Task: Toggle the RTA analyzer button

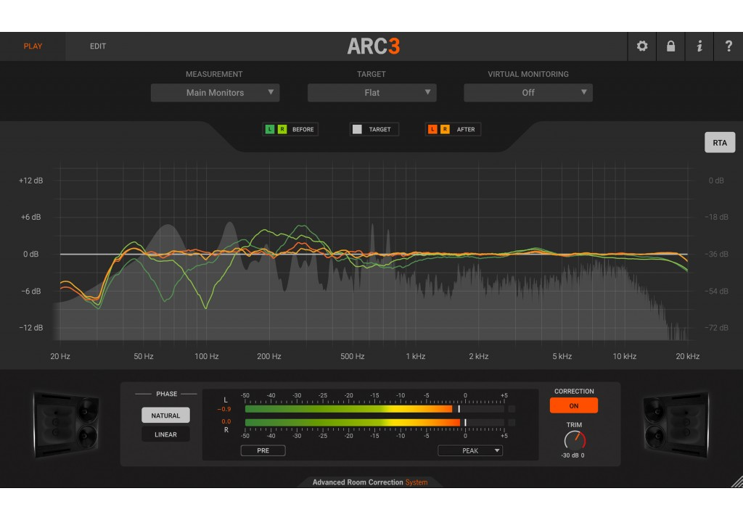Action: tap(720, 143)
